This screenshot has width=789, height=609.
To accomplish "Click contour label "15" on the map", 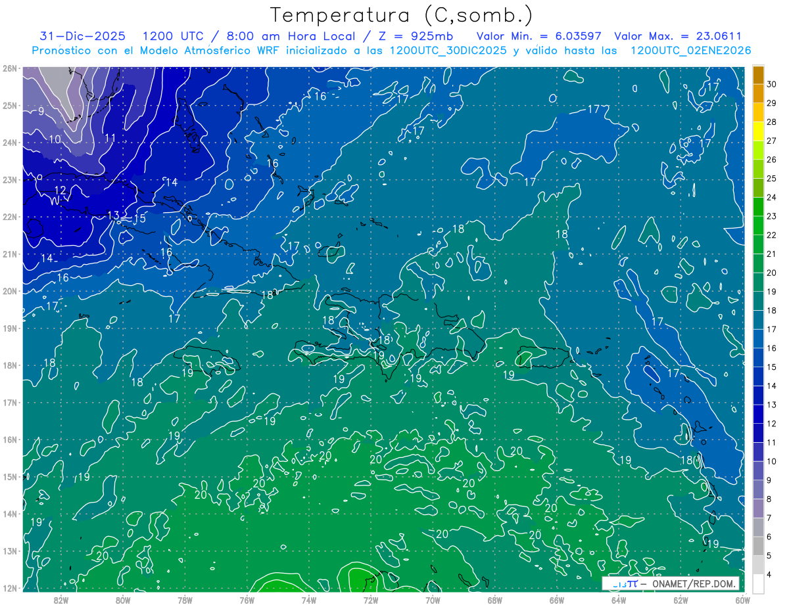I will (x=139, y=219).
